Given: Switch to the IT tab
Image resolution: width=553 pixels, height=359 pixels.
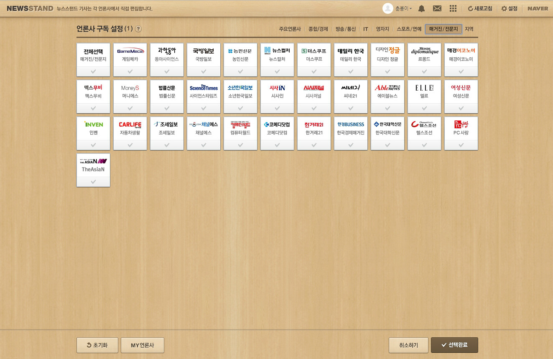Looking at the screenshot, I should coord(366,29).
